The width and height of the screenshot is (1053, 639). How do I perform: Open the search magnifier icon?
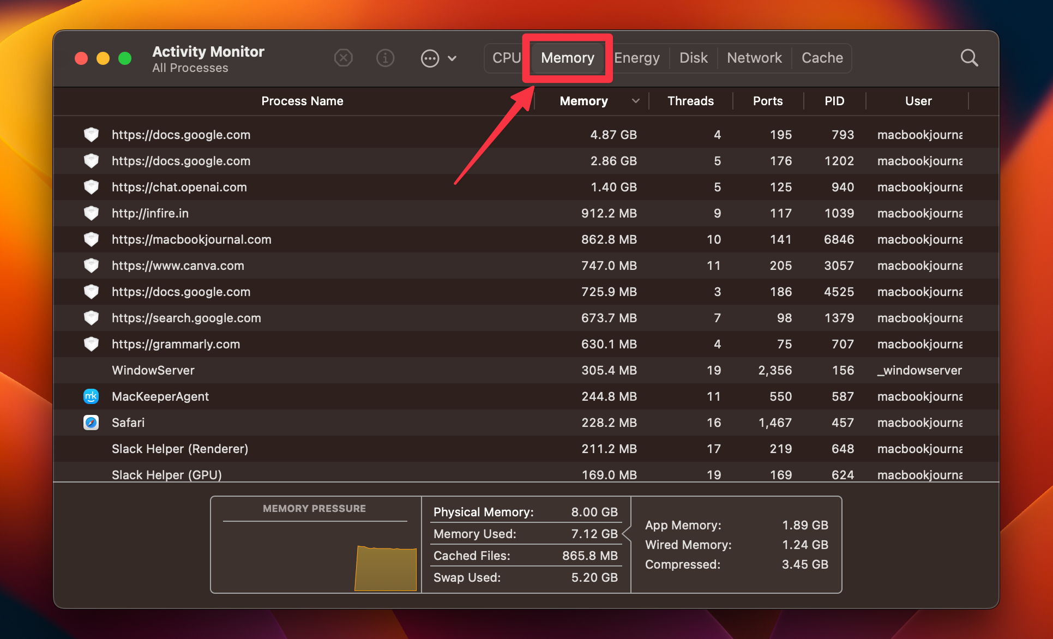click(970, 58)
